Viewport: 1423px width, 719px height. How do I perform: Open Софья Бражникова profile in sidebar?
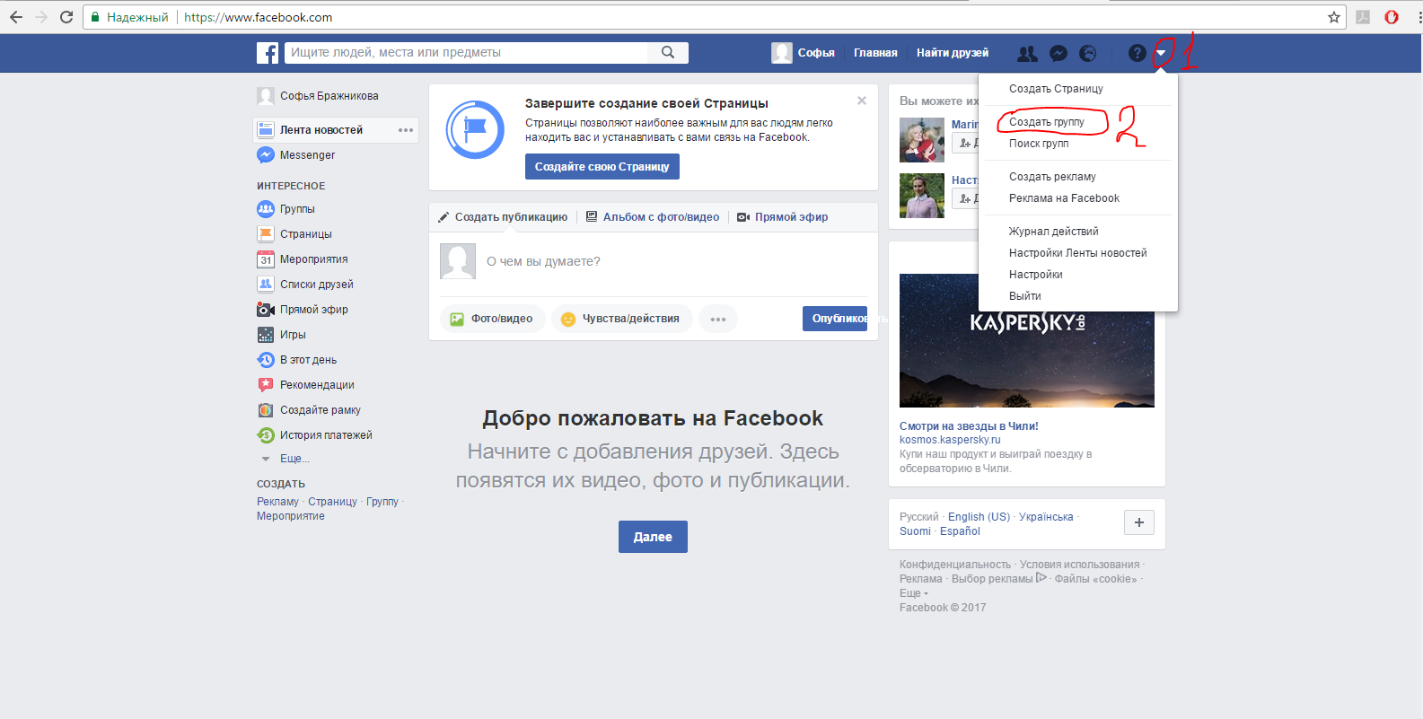tap(329, 96)
